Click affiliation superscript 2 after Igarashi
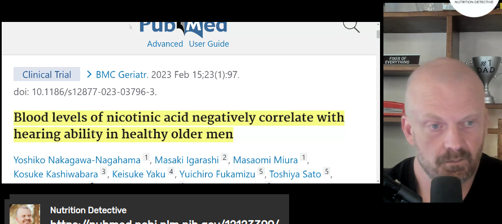 coord(224,158)
